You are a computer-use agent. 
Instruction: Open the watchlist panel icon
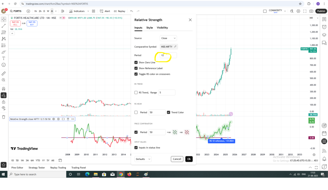[324, 19]
